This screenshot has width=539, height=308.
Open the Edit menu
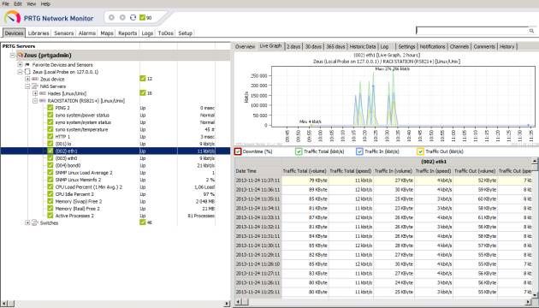click(18, 3)
